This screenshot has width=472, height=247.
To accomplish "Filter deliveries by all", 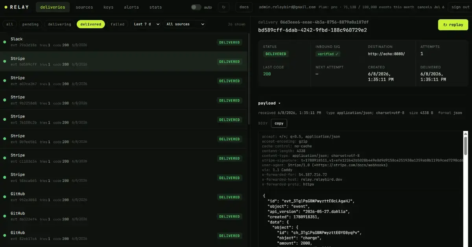I will [9, 24].
